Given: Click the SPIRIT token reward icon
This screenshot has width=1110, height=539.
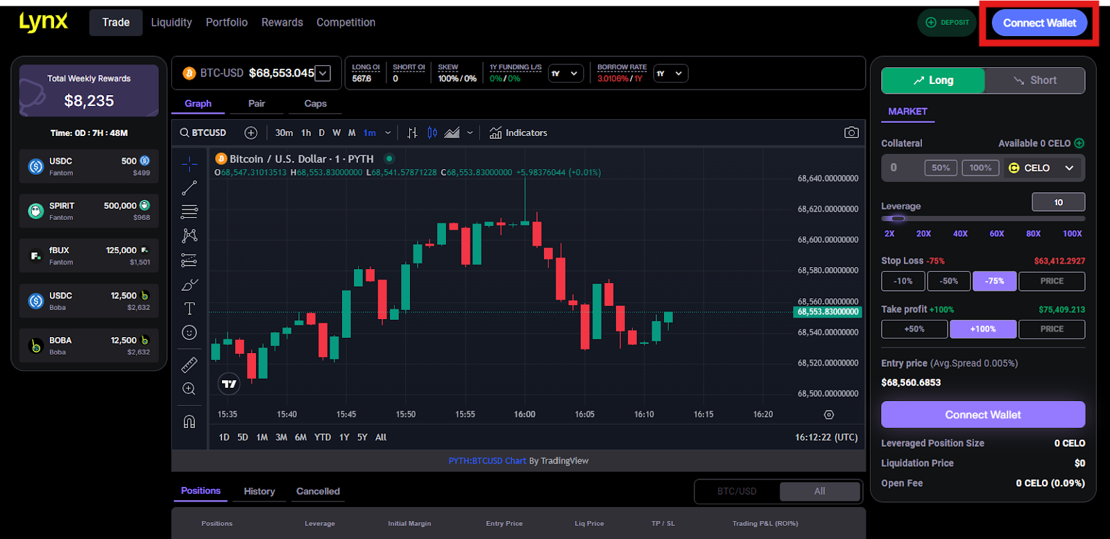Looking at the screenshot, I should pos(36,211).
